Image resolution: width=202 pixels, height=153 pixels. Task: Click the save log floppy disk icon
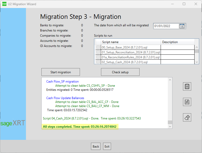click(187, 102)
